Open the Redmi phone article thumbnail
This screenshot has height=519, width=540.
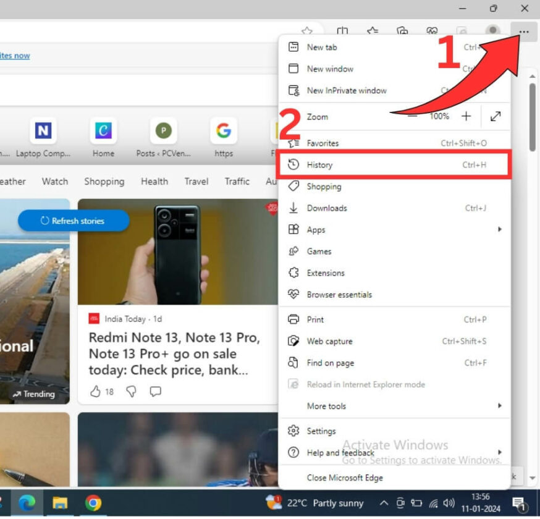[178, 251]
